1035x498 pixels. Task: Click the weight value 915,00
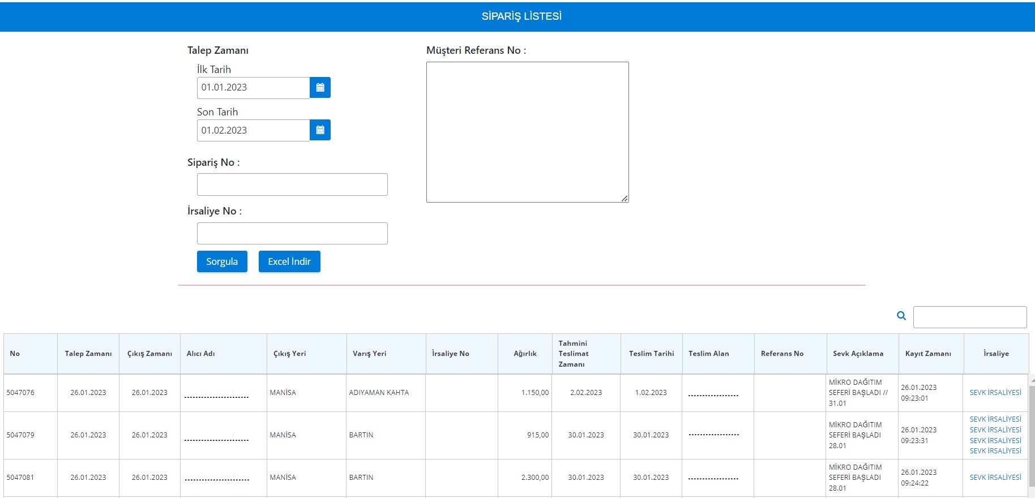tap(538, 435)
